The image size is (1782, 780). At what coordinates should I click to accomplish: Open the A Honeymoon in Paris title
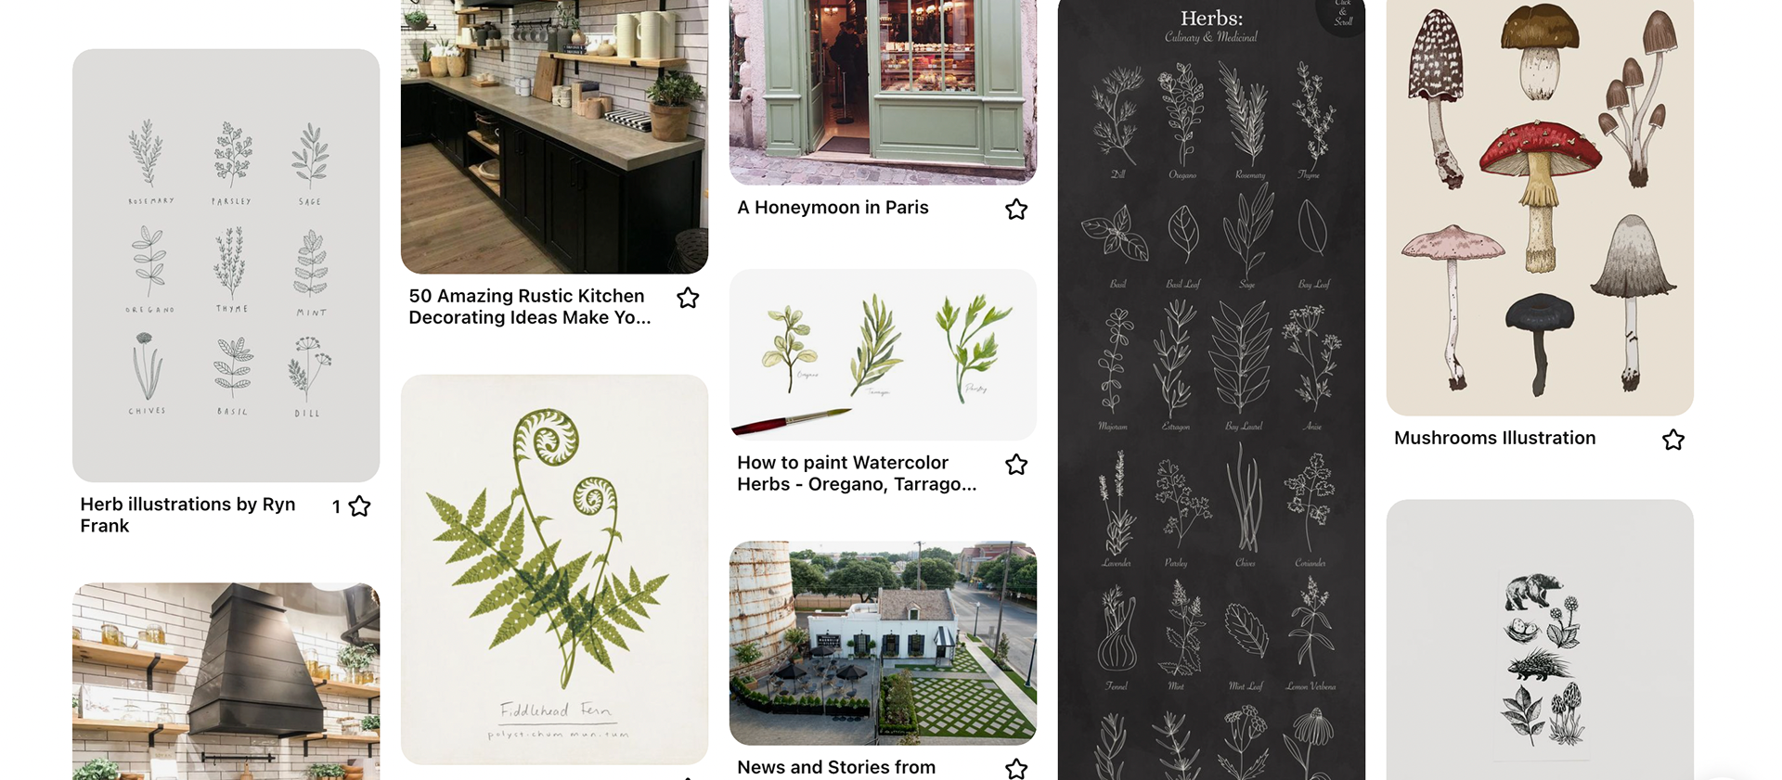(x=833, y=208)
